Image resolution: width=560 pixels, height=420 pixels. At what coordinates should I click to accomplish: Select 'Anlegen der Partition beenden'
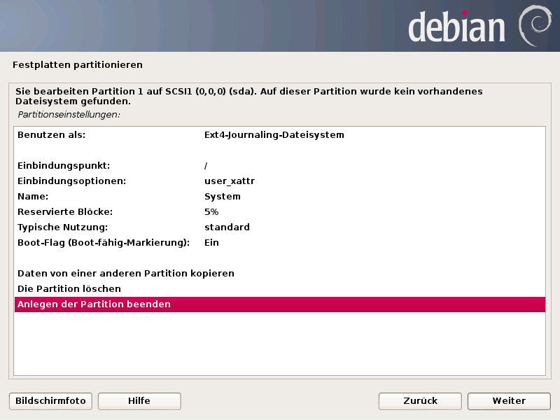(x=94, y=304)
